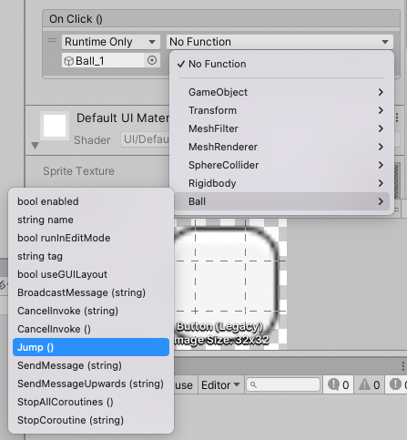Select CancelInvoke (string) function

point(91,311)
